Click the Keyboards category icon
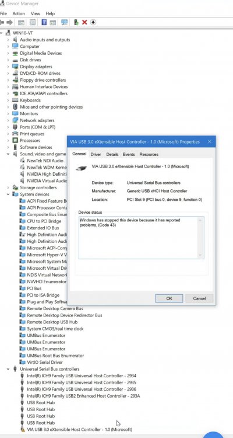The width and height of the screenshot is (233, 438). [15, 100]
